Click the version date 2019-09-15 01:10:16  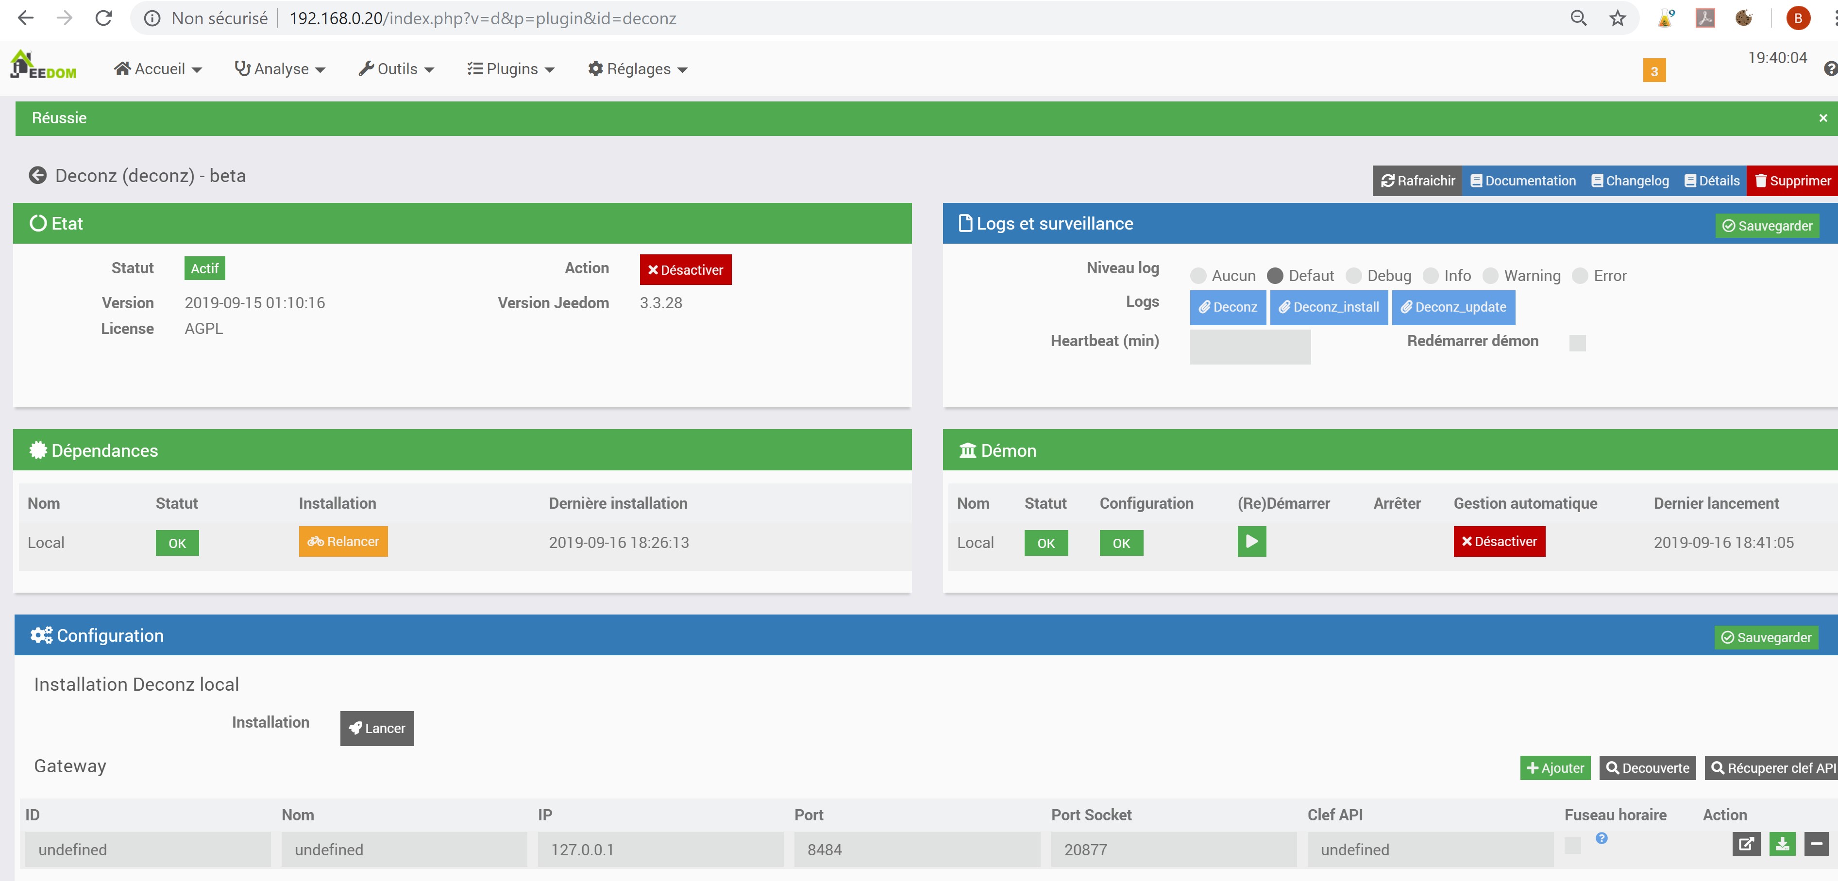(255, 303)
